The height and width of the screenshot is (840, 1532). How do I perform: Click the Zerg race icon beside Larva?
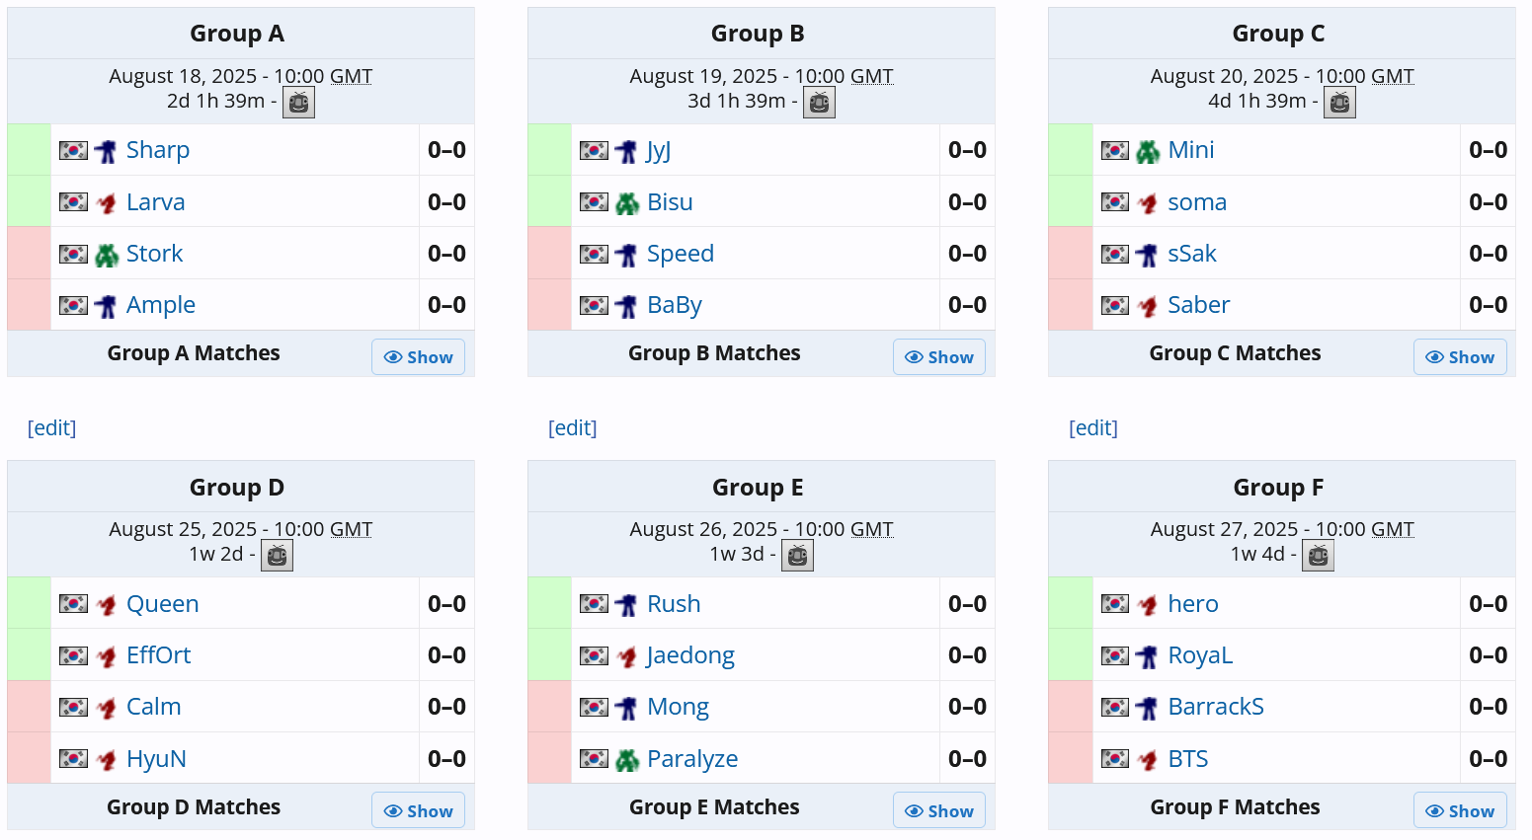pos(107,203)
